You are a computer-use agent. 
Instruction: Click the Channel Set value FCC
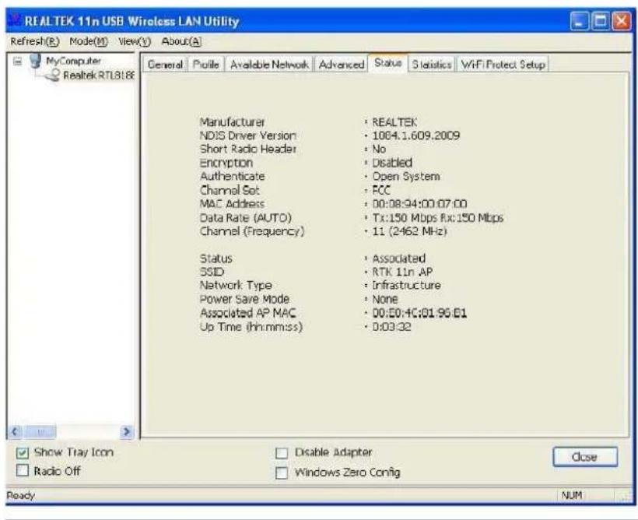(x=380, y=190)
